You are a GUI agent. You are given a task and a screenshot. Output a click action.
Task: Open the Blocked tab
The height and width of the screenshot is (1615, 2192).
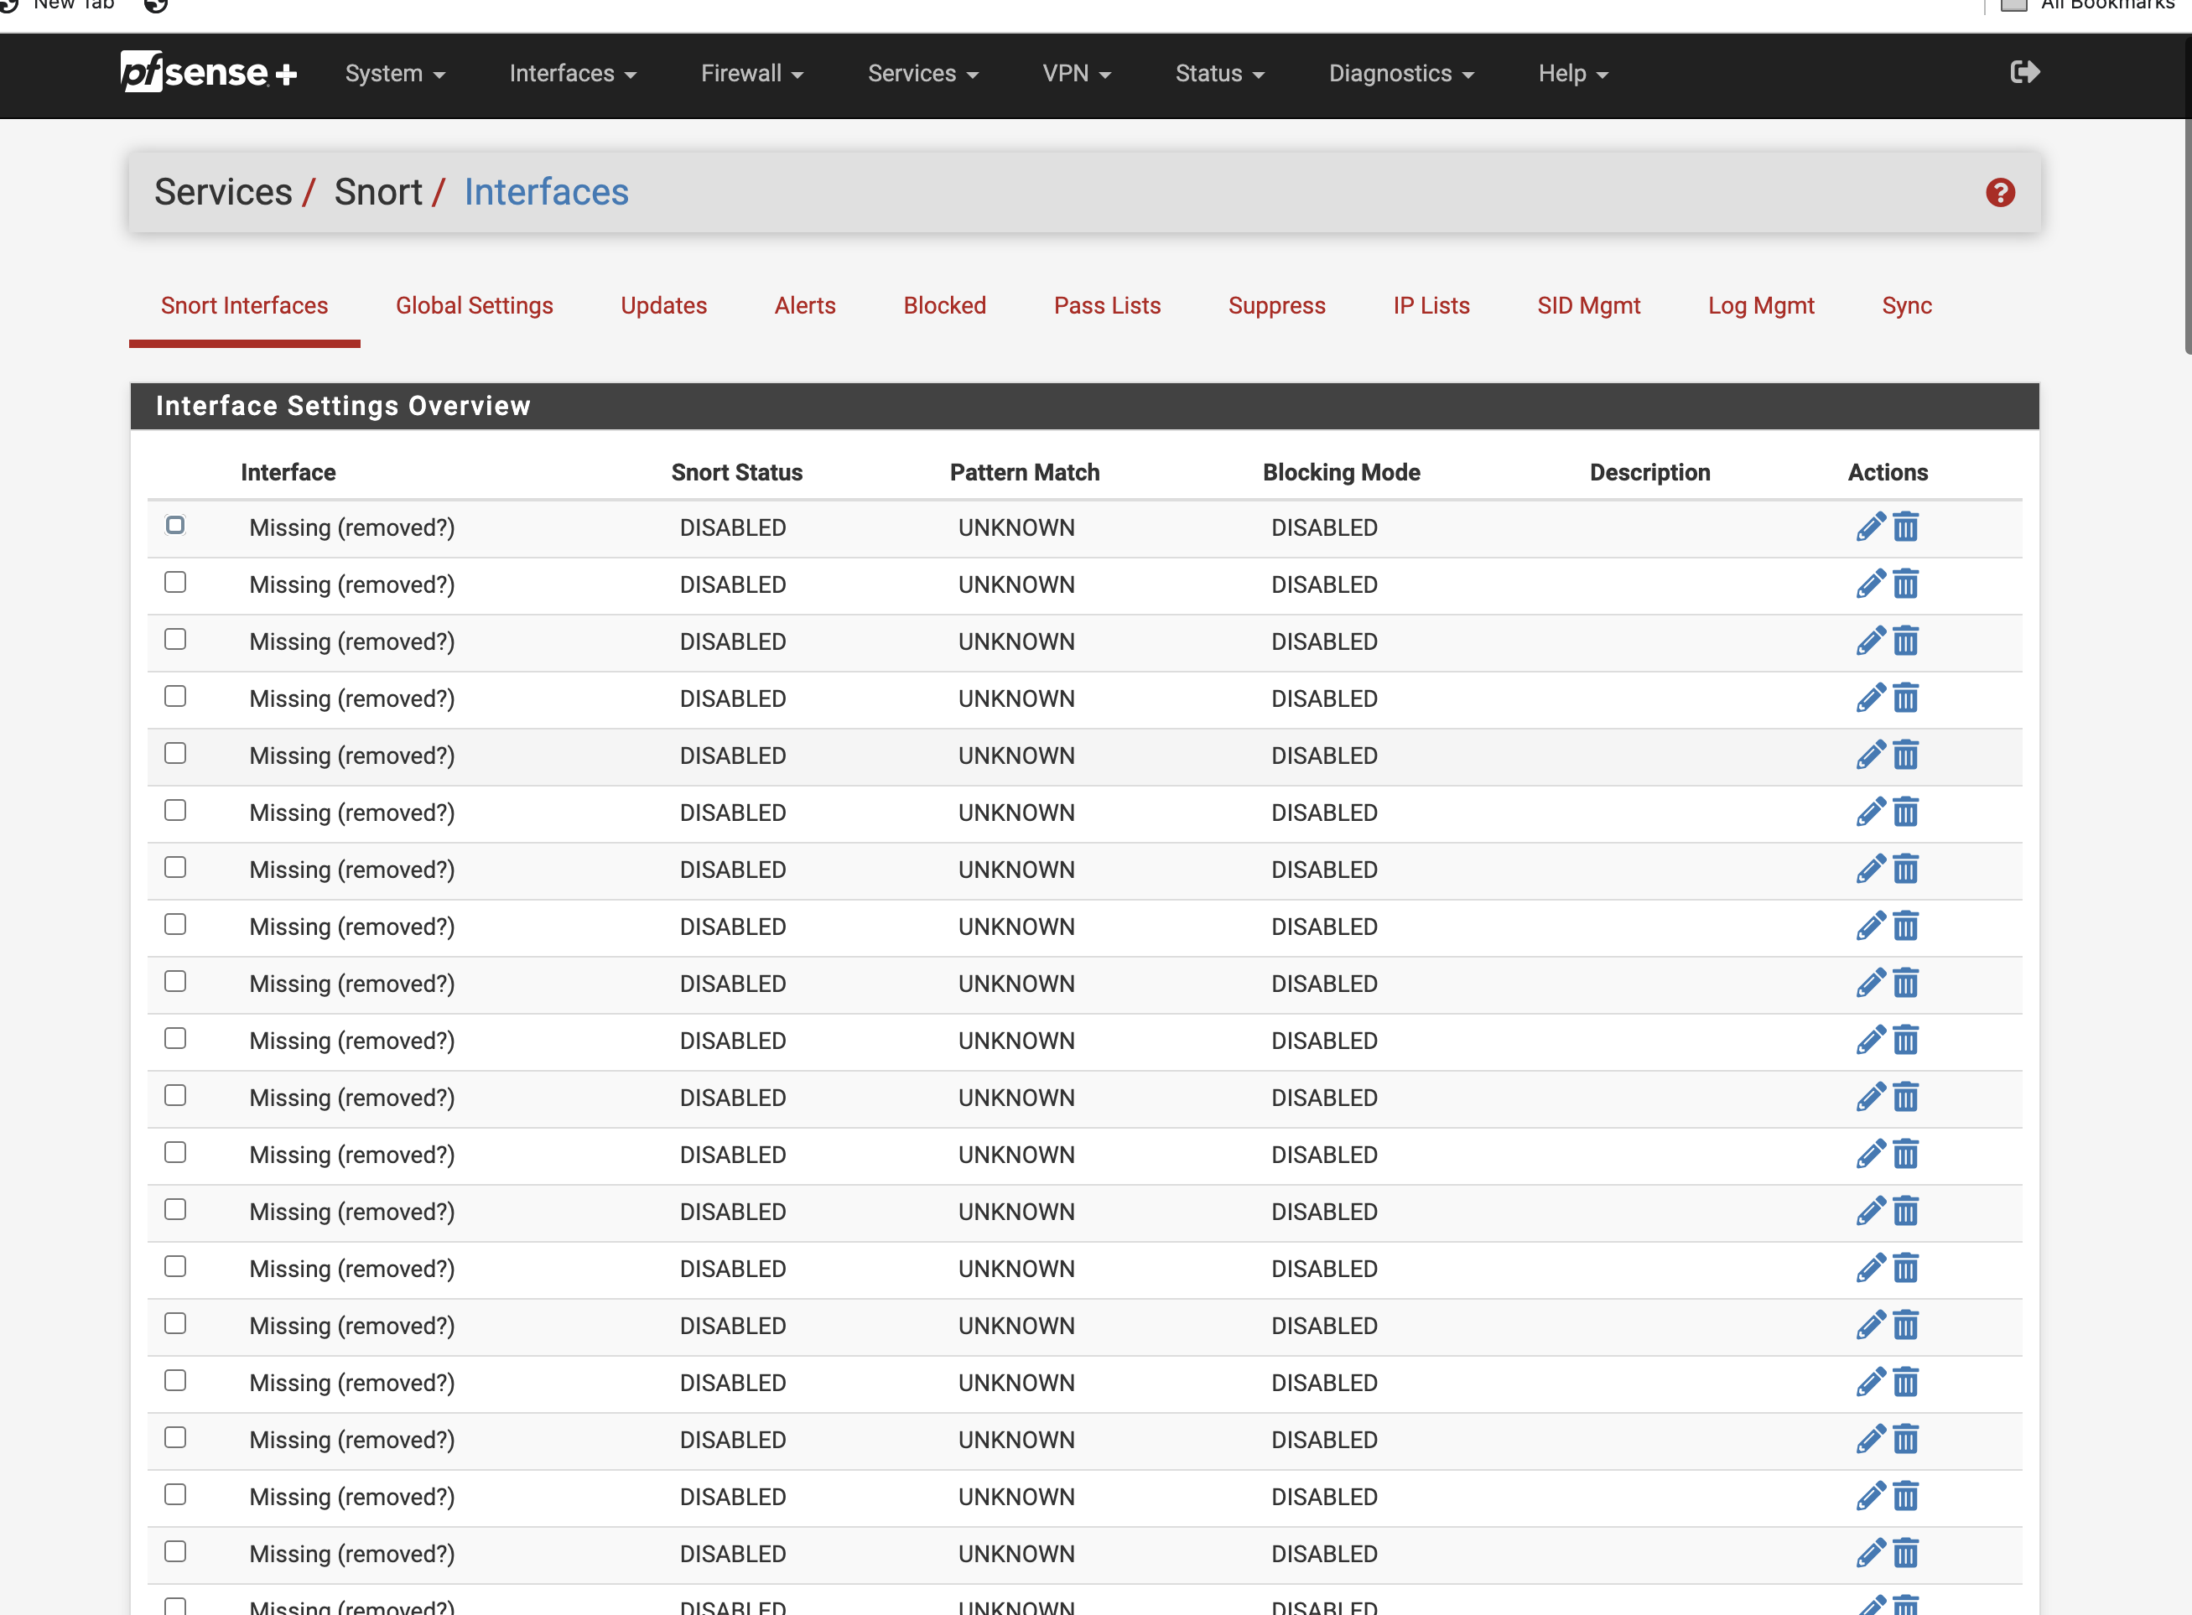click(x=944, y=306)
